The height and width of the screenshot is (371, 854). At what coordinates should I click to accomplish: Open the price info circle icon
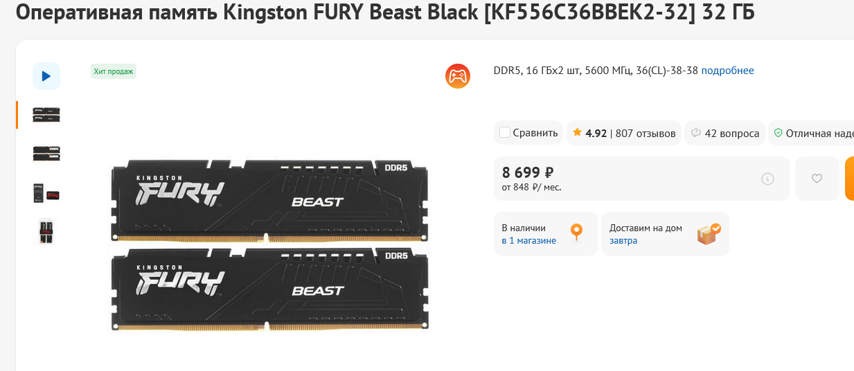(767, 179)
